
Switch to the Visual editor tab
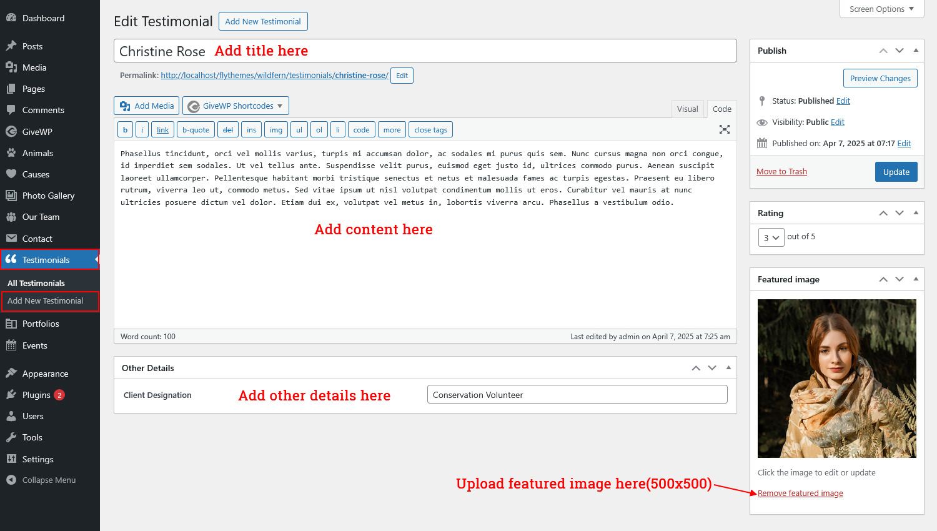(687, 109)
